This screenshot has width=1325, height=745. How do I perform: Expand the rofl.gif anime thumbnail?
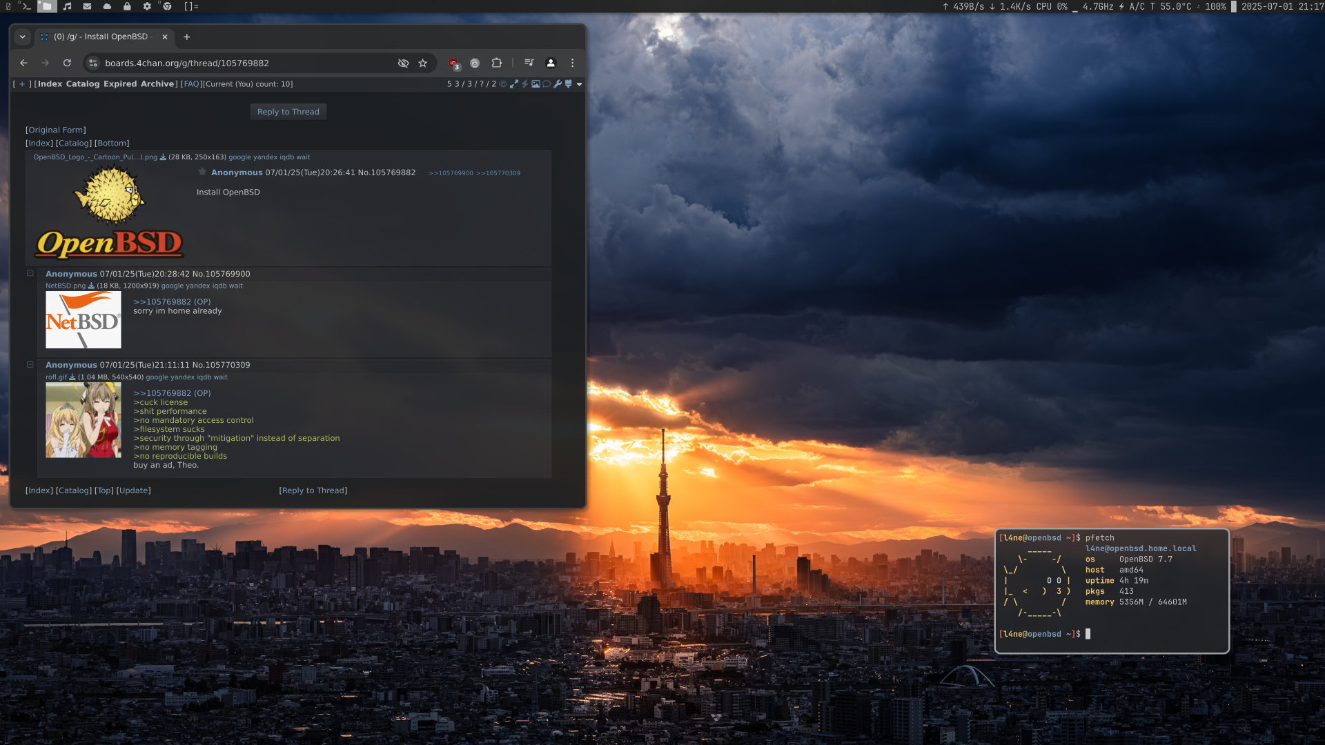tap(84, 420)
